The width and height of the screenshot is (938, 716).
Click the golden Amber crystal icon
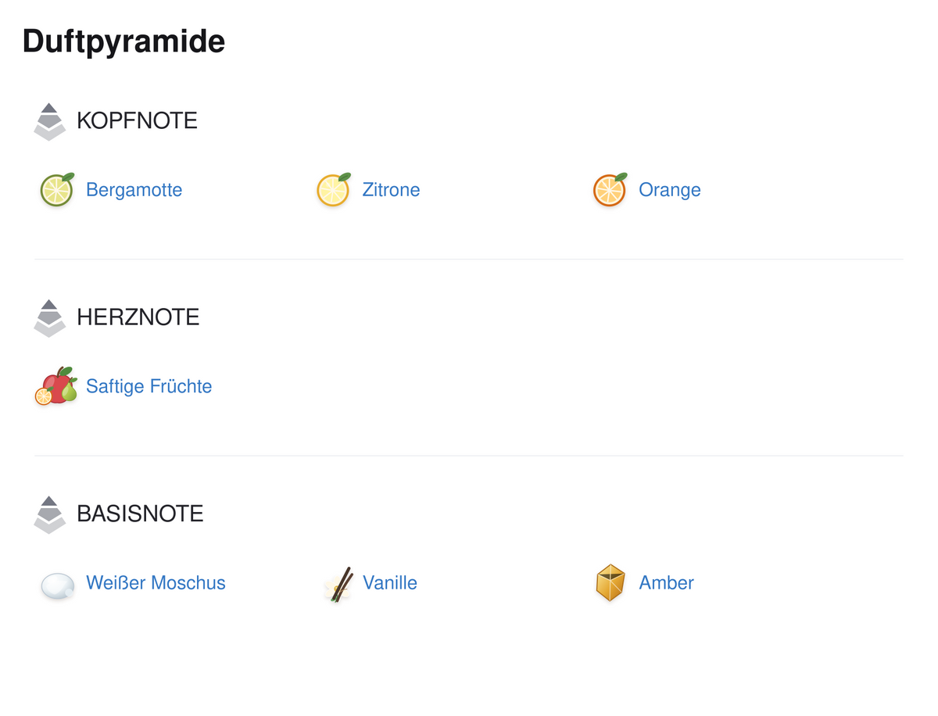pyautogui.click(x=610, y=583)
